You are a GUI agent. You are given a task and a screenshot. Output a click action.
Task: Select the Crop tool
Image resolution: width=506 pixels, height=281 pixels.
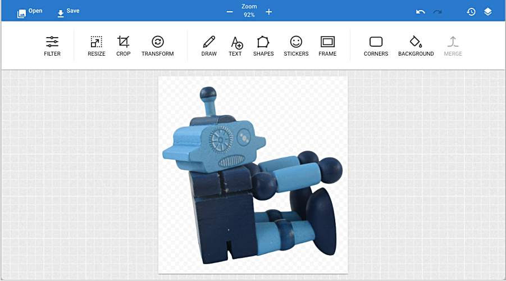pos(124,46)
